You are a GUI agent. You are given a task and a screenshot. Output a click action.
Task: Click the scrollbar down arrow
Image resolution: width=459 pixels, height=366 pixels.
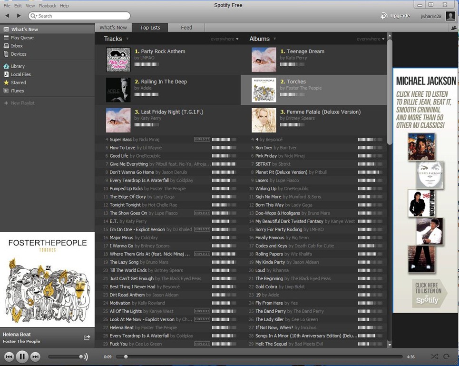point(390,345)
